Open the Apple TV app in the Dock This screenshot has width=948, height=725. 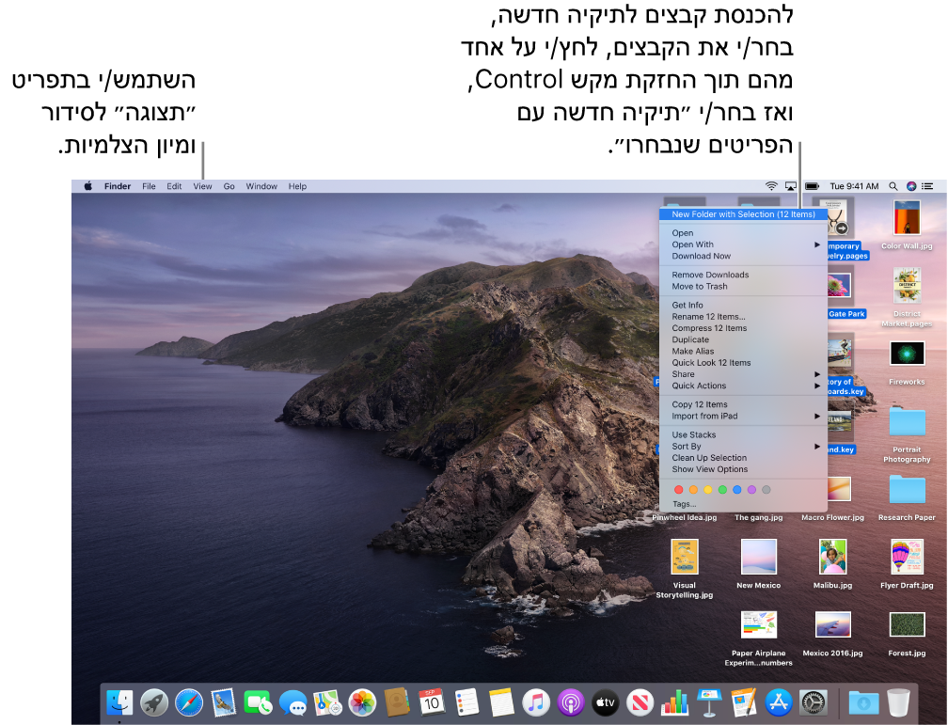coord(606,702)
